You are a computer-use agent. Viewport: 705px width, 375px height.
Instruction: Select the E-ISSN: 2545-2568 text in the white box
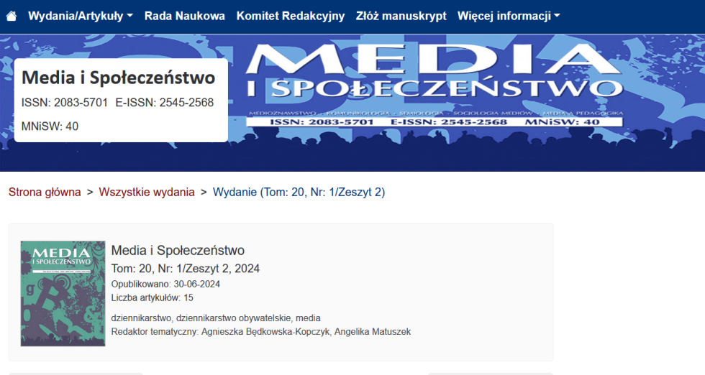click(165, 103)
